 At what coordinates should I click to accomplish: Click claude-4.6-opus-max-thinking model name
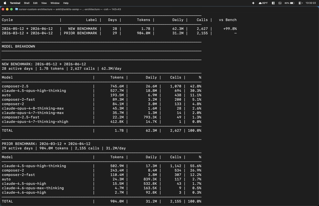click(33, 188)
